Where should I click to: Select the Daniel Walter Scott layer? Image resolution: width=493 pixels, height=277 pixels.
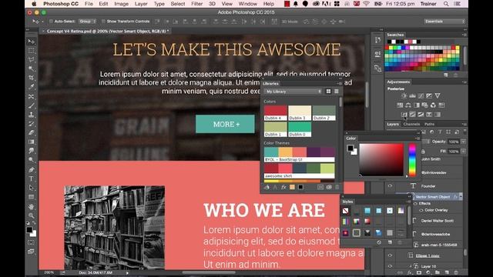pos(437,221)
